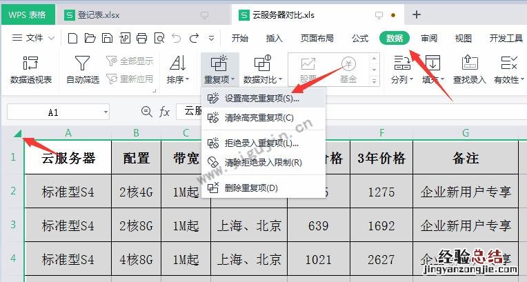The width and height of the screenshot is (527, 282).
Task: Click the 备注 header cell
Action: click(x=466, y=157)
